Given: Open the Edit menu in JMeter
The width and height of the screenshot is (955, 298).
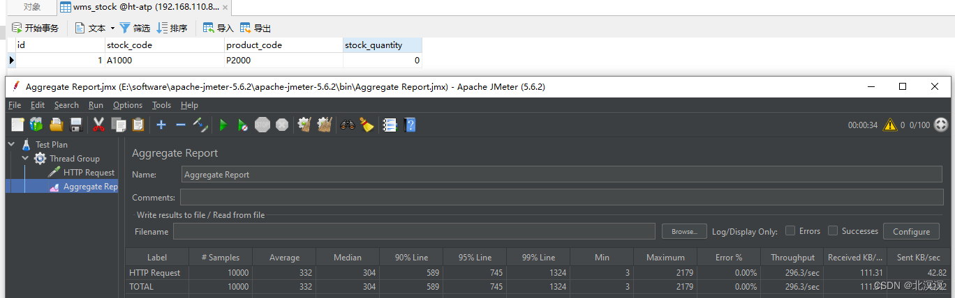Looking at the screenshot, I should [x=38, y=105].
